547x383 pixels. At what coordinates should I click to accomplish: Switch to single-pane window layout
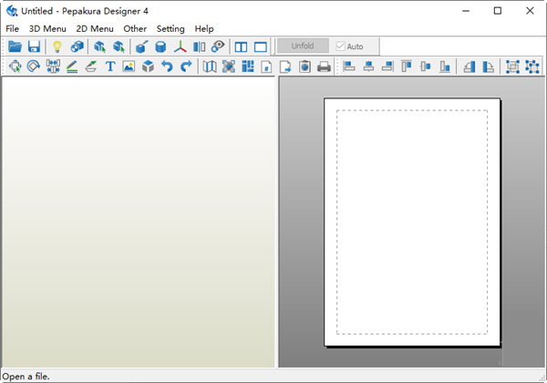[x=260, y=47]
